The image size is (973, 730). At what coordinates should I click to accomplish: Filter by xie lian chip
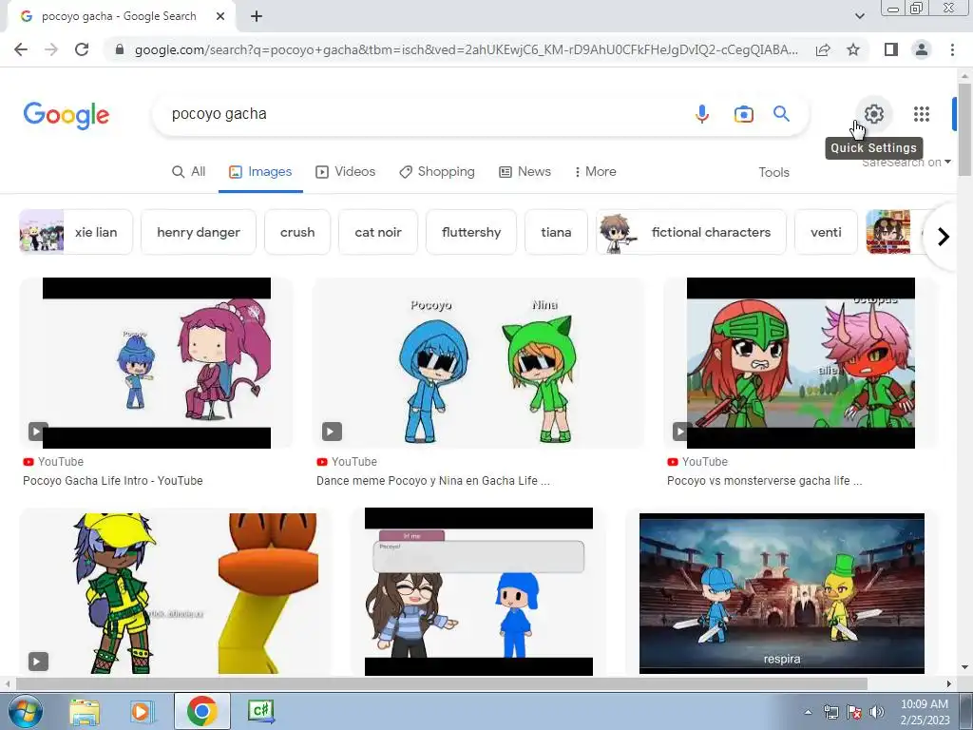pos(76,232)
